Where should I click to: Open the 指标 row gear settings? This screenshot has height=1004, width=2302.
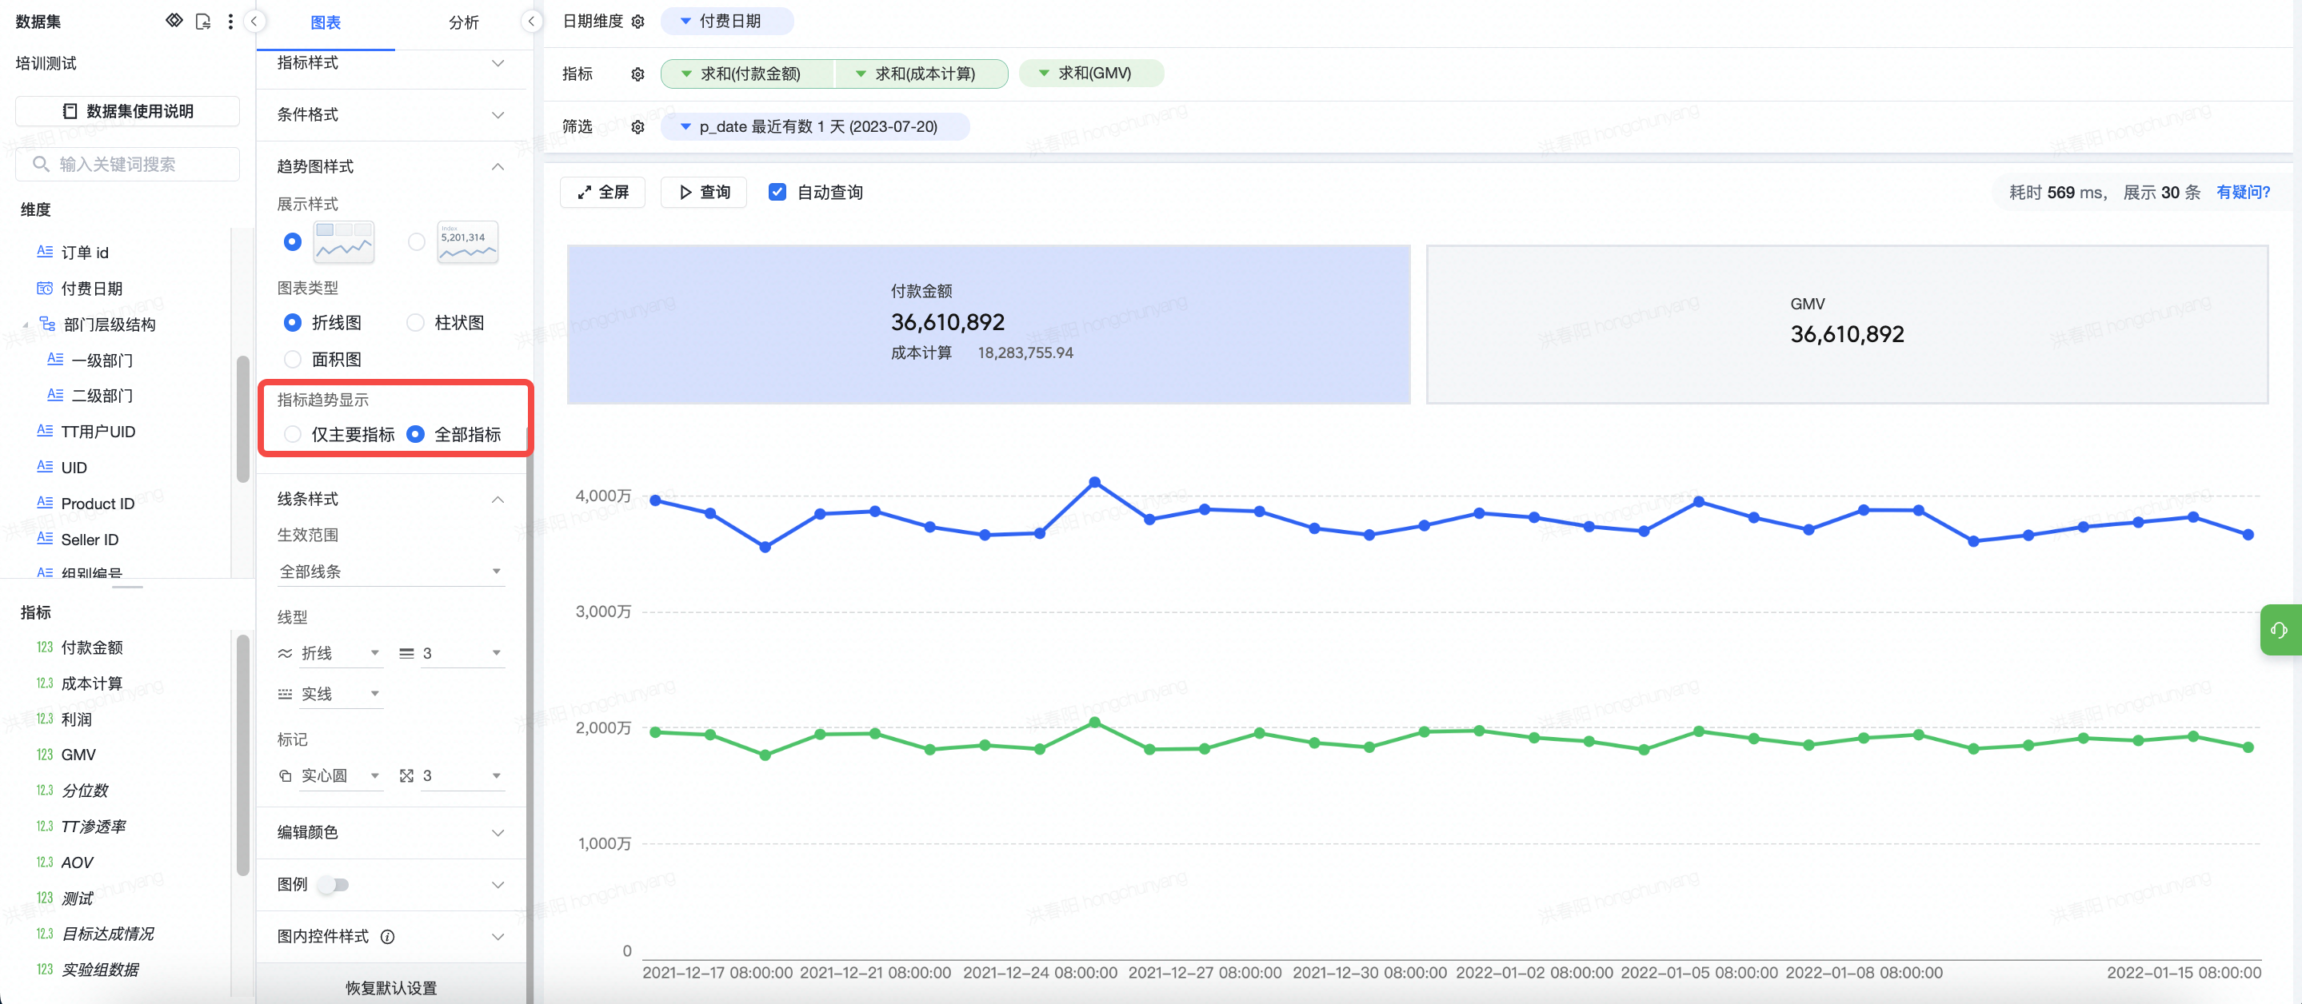tap(638, 74)
